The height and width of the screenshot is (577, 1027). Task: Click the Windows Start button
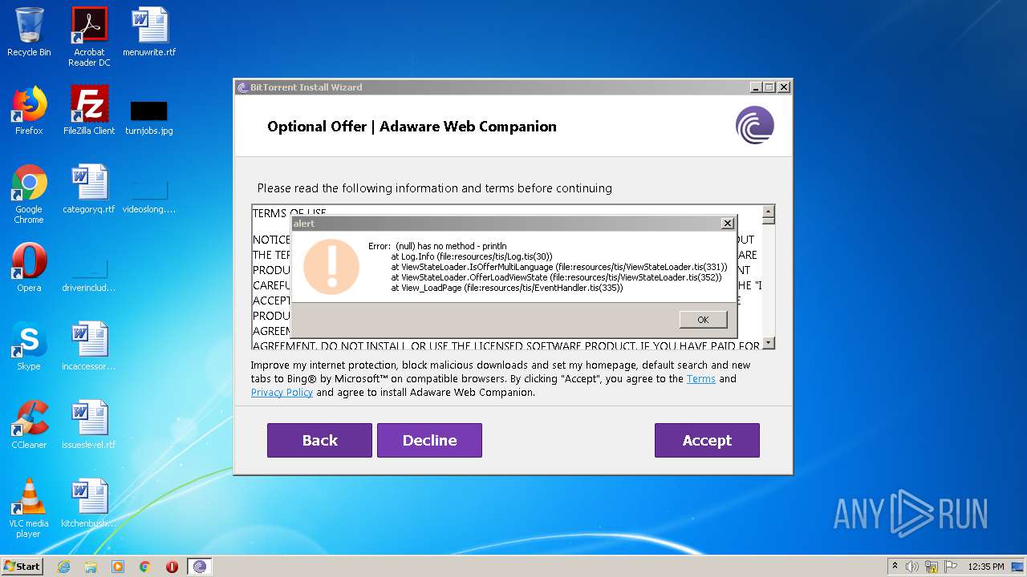point(22,567)
